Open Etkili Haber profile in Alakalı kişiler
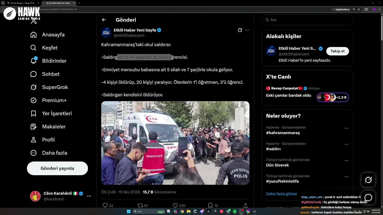The width and height of the screenshot is (383, 215). [297, 48]
